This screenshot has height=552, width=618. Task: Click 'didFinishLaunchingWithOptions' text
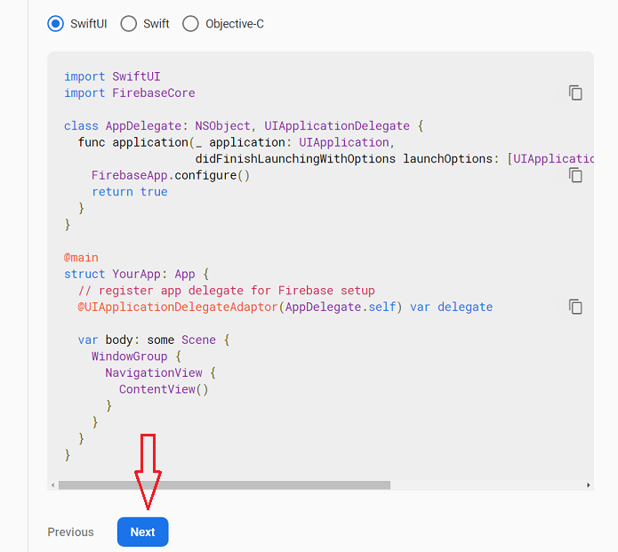[295, 159]
